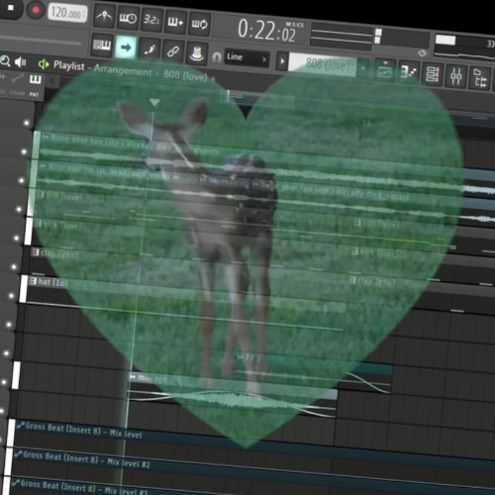Click the magnet snap icon
Image resolution: width=495 pixels, height=495 pixels.
(217, 56)
